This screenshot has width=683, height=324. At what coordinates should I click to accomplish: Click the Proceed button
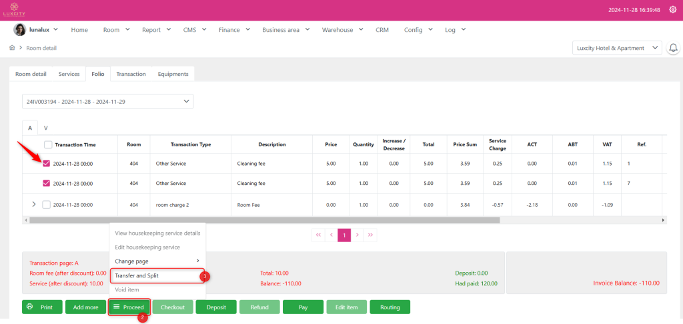point(129,307)
